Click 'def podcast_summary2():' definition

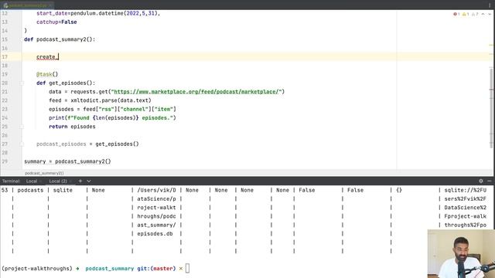(x=60, y=39)
